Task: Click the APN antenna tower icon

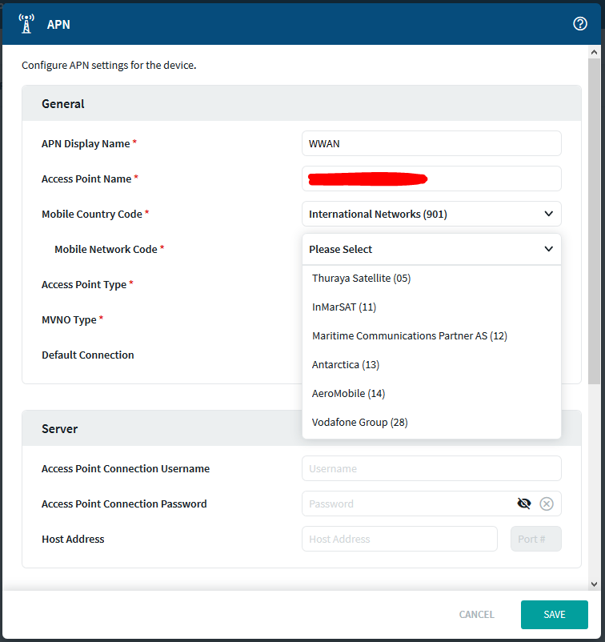Action: coord(26,24)
